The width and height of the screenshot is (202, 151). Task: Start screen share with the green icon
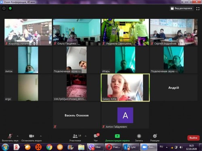[117, 138]
